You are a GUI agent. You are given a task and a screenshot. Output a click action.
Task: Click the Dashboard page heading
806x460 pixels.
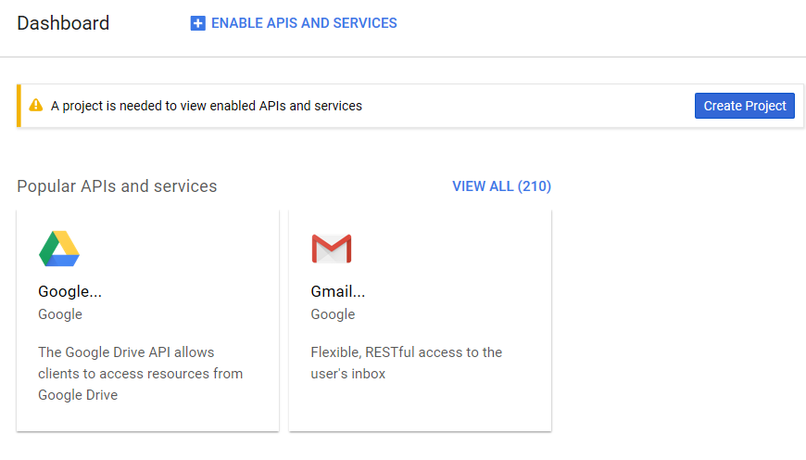point(63,23)
